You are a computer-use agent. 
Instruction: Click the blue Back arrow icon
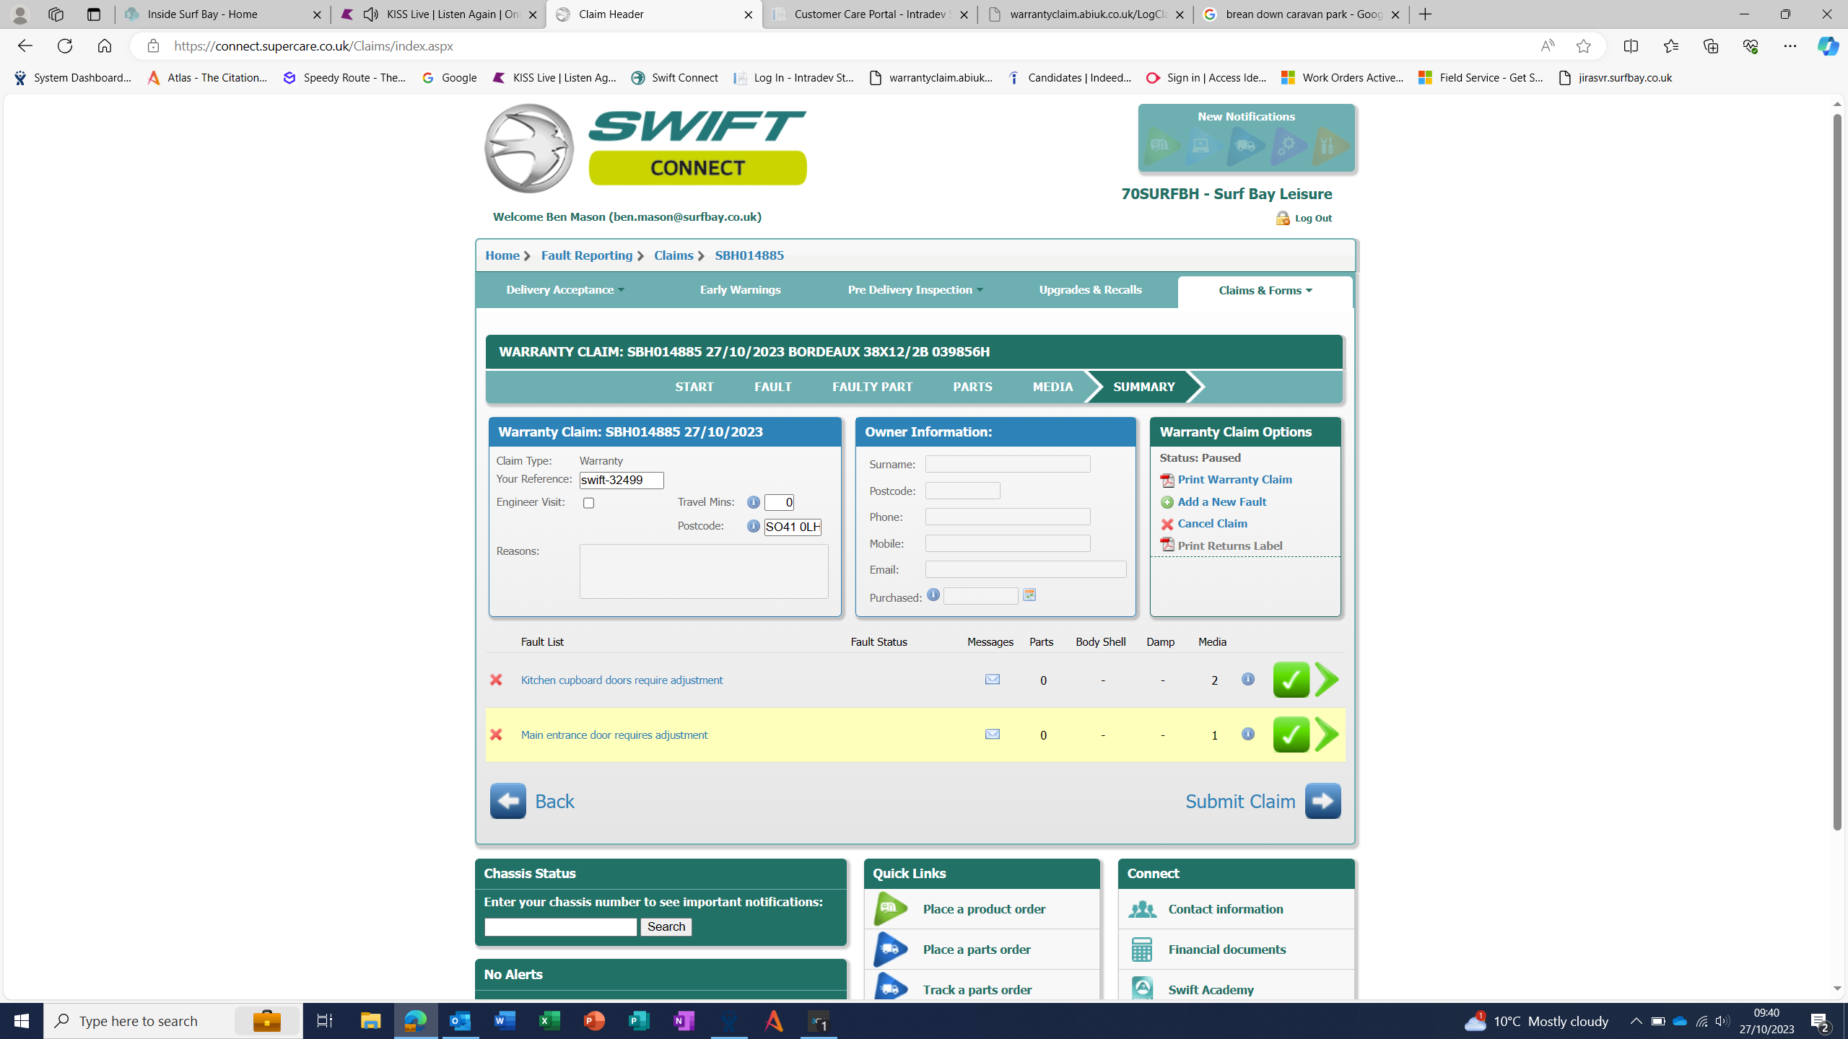pos(507,801)
